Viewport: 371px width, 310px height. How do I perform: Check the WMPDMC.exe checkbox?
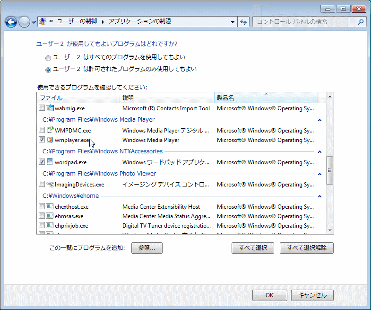pos(42,130)
